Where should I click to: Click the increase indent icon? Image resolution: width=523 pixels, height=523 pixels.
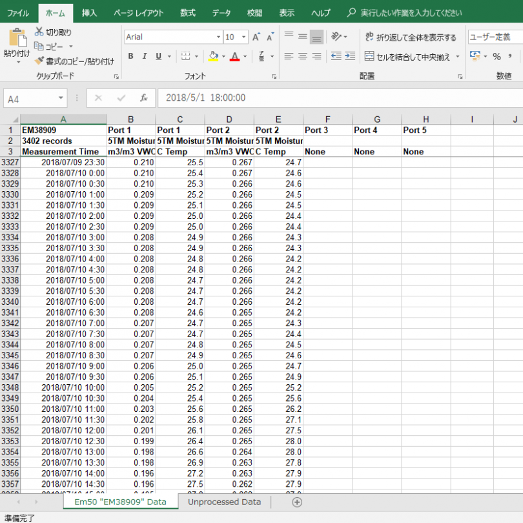350,56
